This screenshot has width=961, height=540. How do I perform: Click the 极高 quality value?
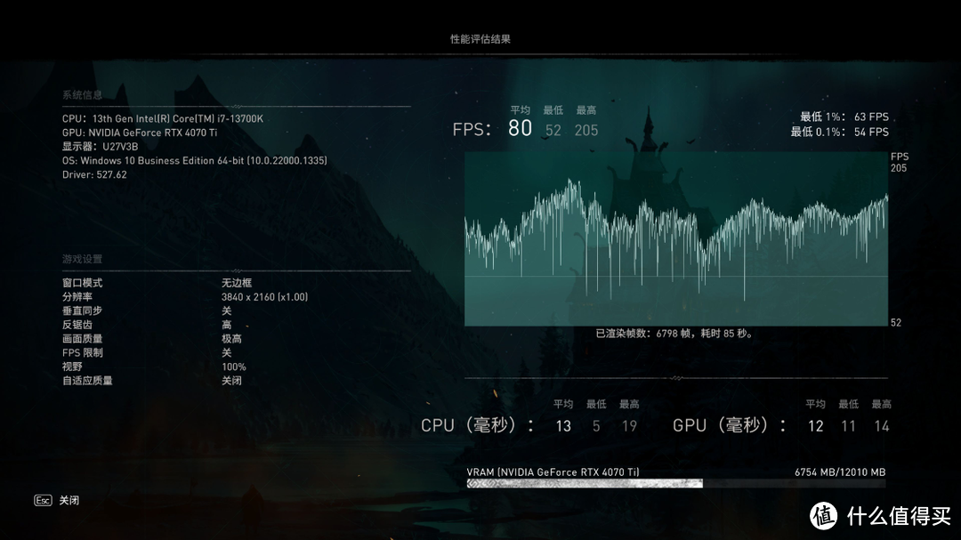tap(231, 339)
